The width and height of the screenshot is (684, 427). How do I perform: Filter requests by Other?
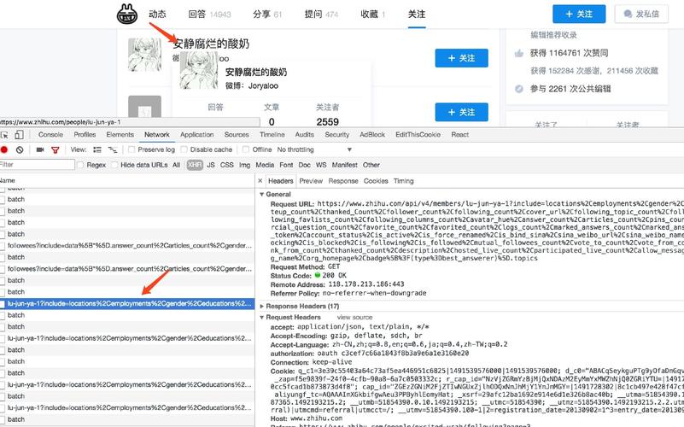(x=371, y=165)
